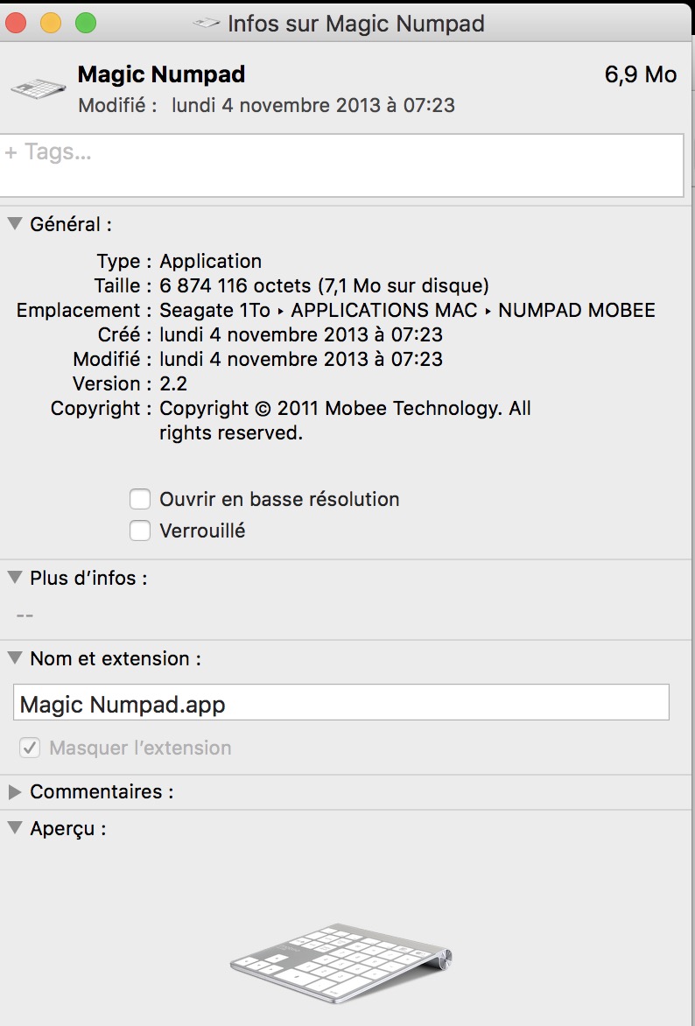Click the Plus d'infos dash placeholder
The width and height of the screenshot is (695, 1026).
[x=25, y=615]
